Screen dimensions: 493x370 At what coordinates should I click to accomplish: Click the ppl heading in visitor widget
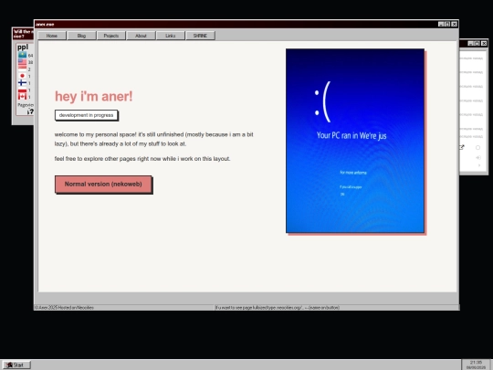(x=23, y=48)
